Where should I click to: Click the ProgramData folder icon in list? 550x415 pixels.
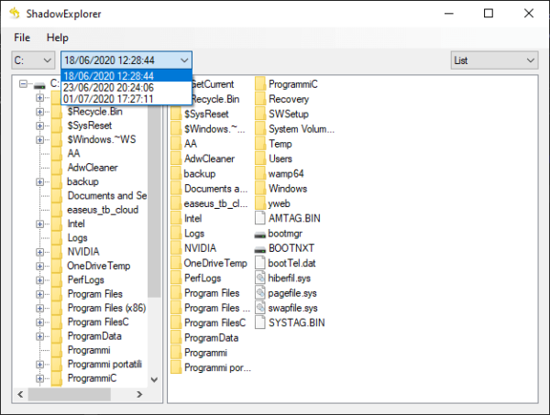coord(176,337)
